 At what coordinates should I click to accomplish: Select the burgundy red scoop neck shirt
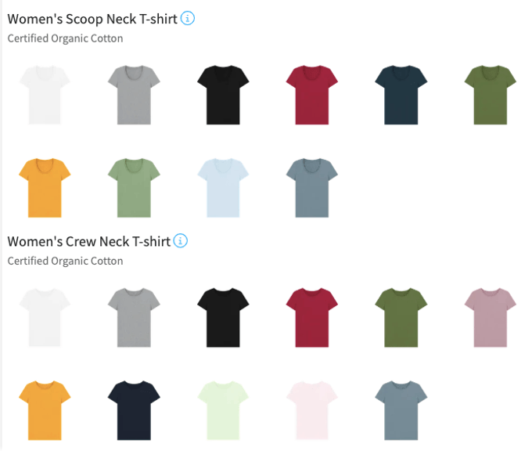click(312, 95)
